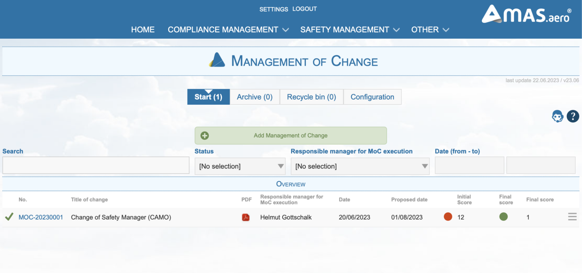Open the PDF for MOC-20230001
Image resolution: width=582 pixels, height=273 pixels.
point(246,217)
